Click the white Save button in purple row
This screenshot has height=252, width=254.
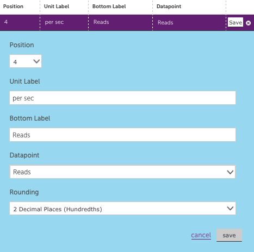pos(236,22)
